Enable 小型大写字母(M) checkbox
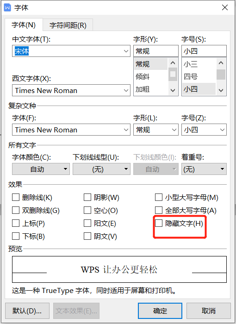The height and width of the screenshot is (324, 236). (x=159, y=197)
